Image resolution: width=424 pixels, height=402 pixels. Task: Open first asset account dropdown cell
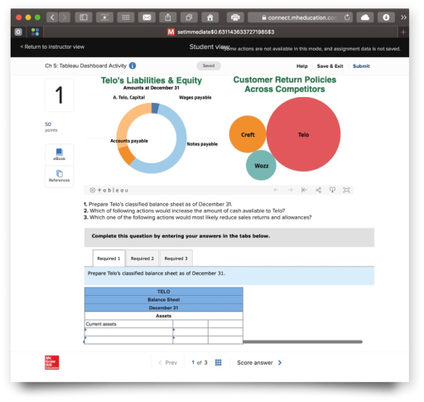[128, 332]
